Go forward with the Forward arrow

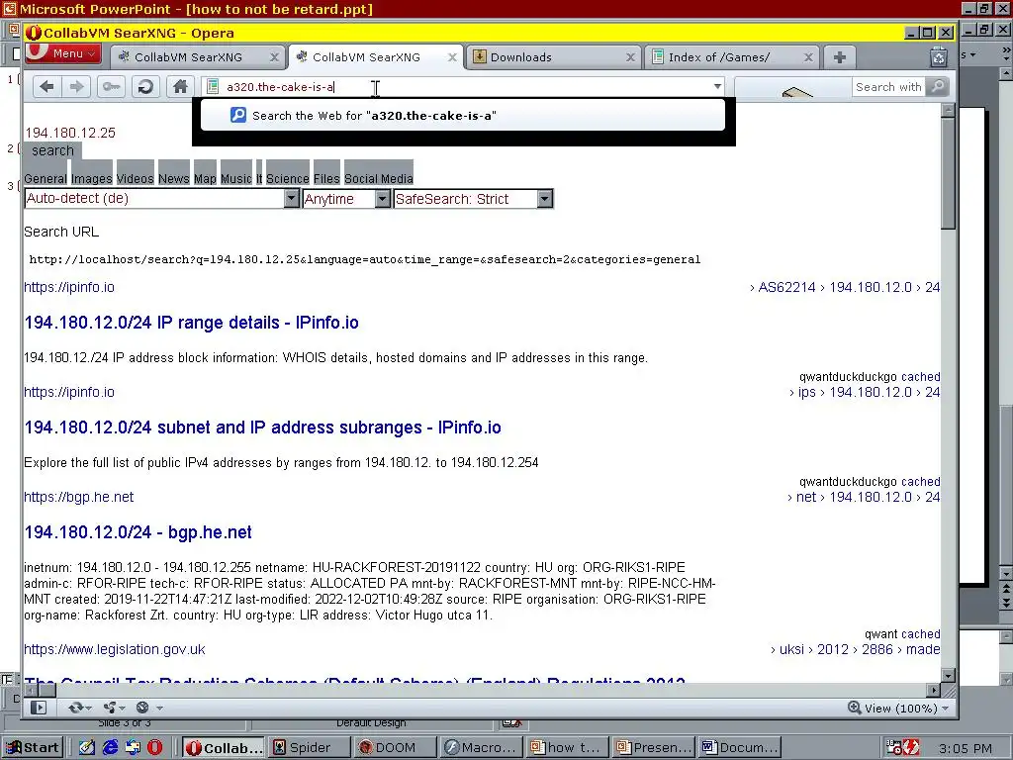click(x=76, y=87)
